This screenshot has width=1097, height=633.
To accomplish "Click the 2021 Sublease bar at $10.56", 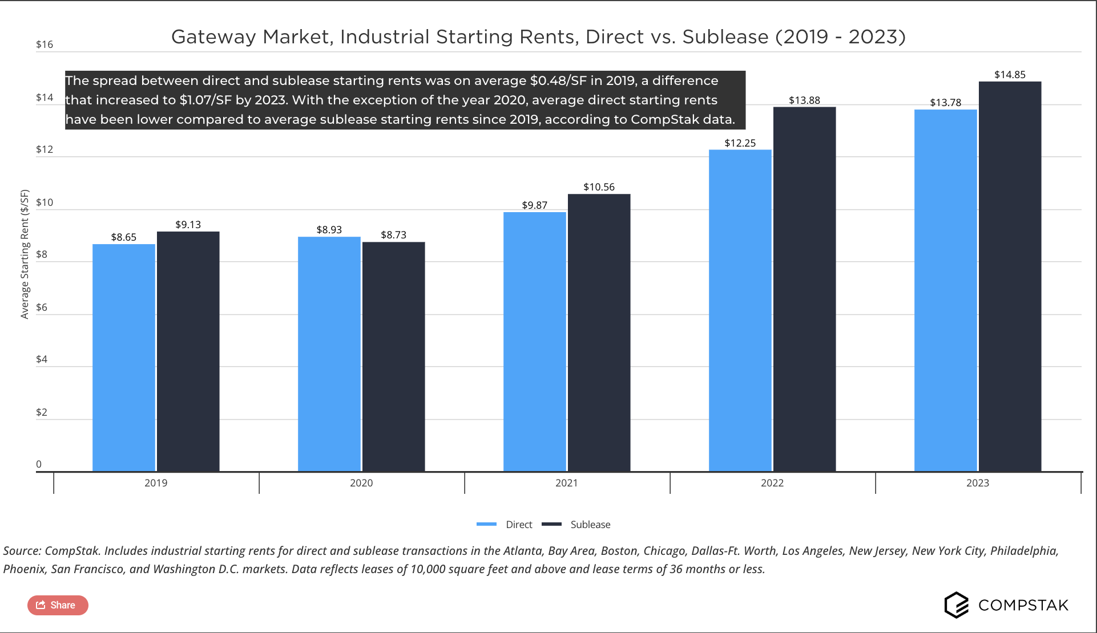I will (x=599, y=333).
